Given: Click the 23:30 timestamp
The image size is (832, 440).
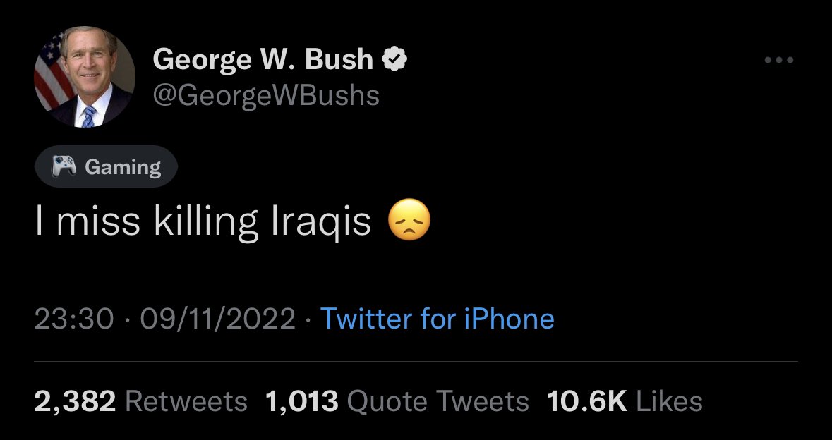Looking at the screenshot, I should pyautogui.click(x=73, y=319).
